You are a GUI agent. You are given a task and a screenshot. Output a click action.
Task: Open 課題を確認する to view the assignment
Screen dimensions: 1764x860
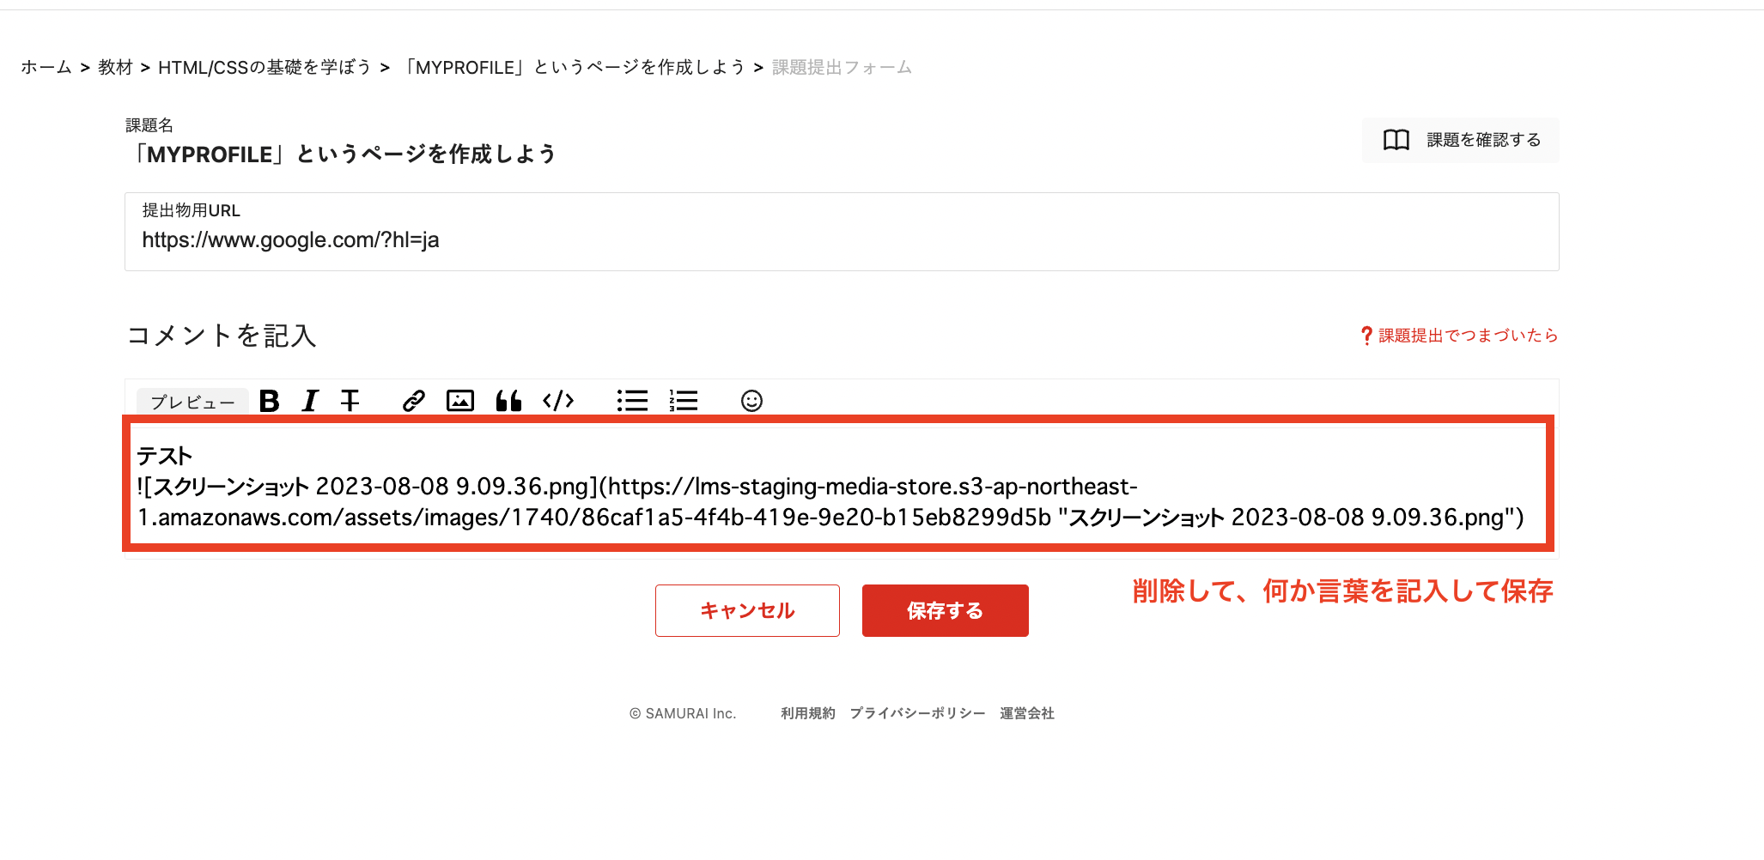(x=1460, y=139)
